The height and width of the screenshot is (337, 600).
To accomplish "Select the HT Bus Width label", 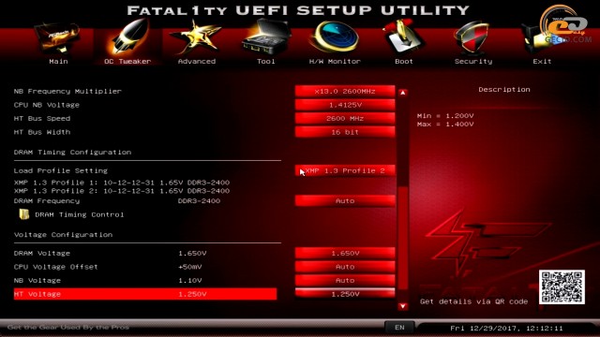I will (x=42, y=132).
